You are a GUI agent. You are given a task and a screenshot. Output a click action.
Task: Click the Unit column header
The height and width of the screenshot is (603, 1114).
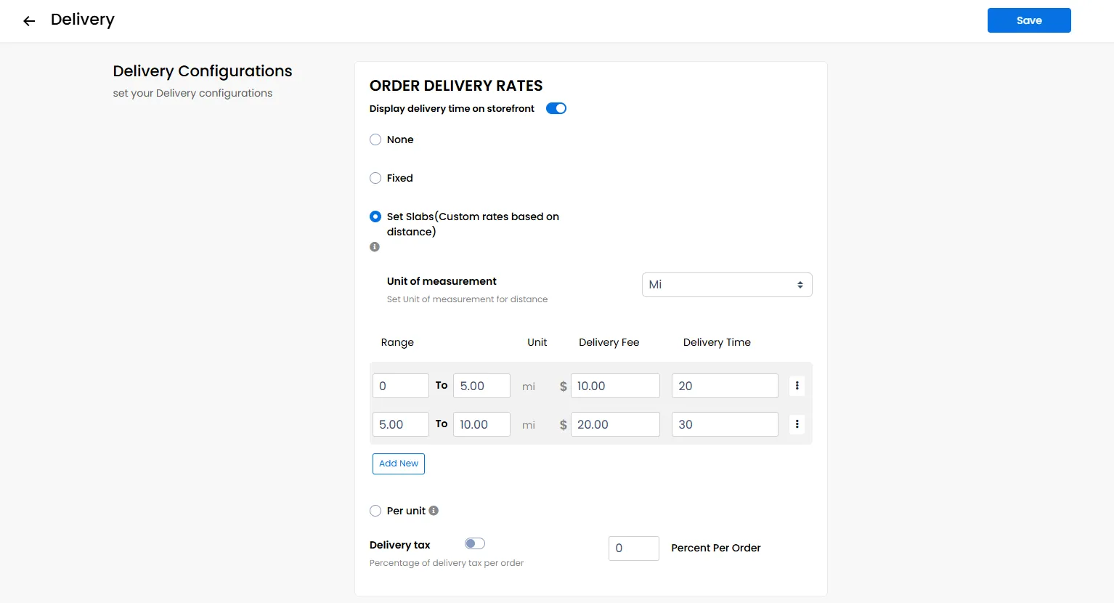click(x=537, y=342)
